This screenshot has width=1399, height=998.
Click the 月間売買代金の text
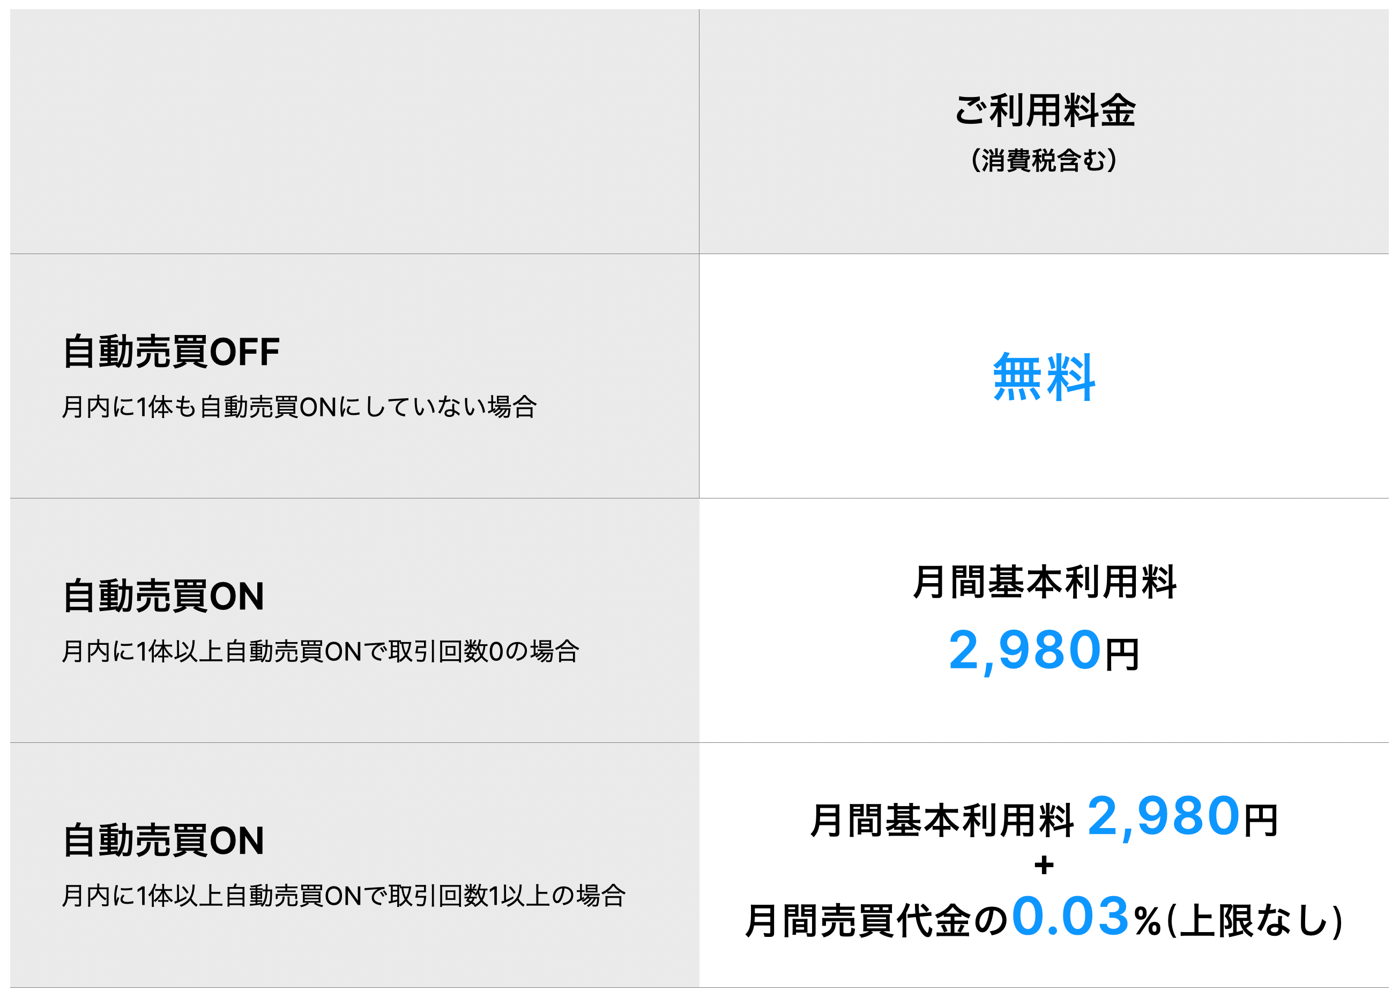click(875, 921)
